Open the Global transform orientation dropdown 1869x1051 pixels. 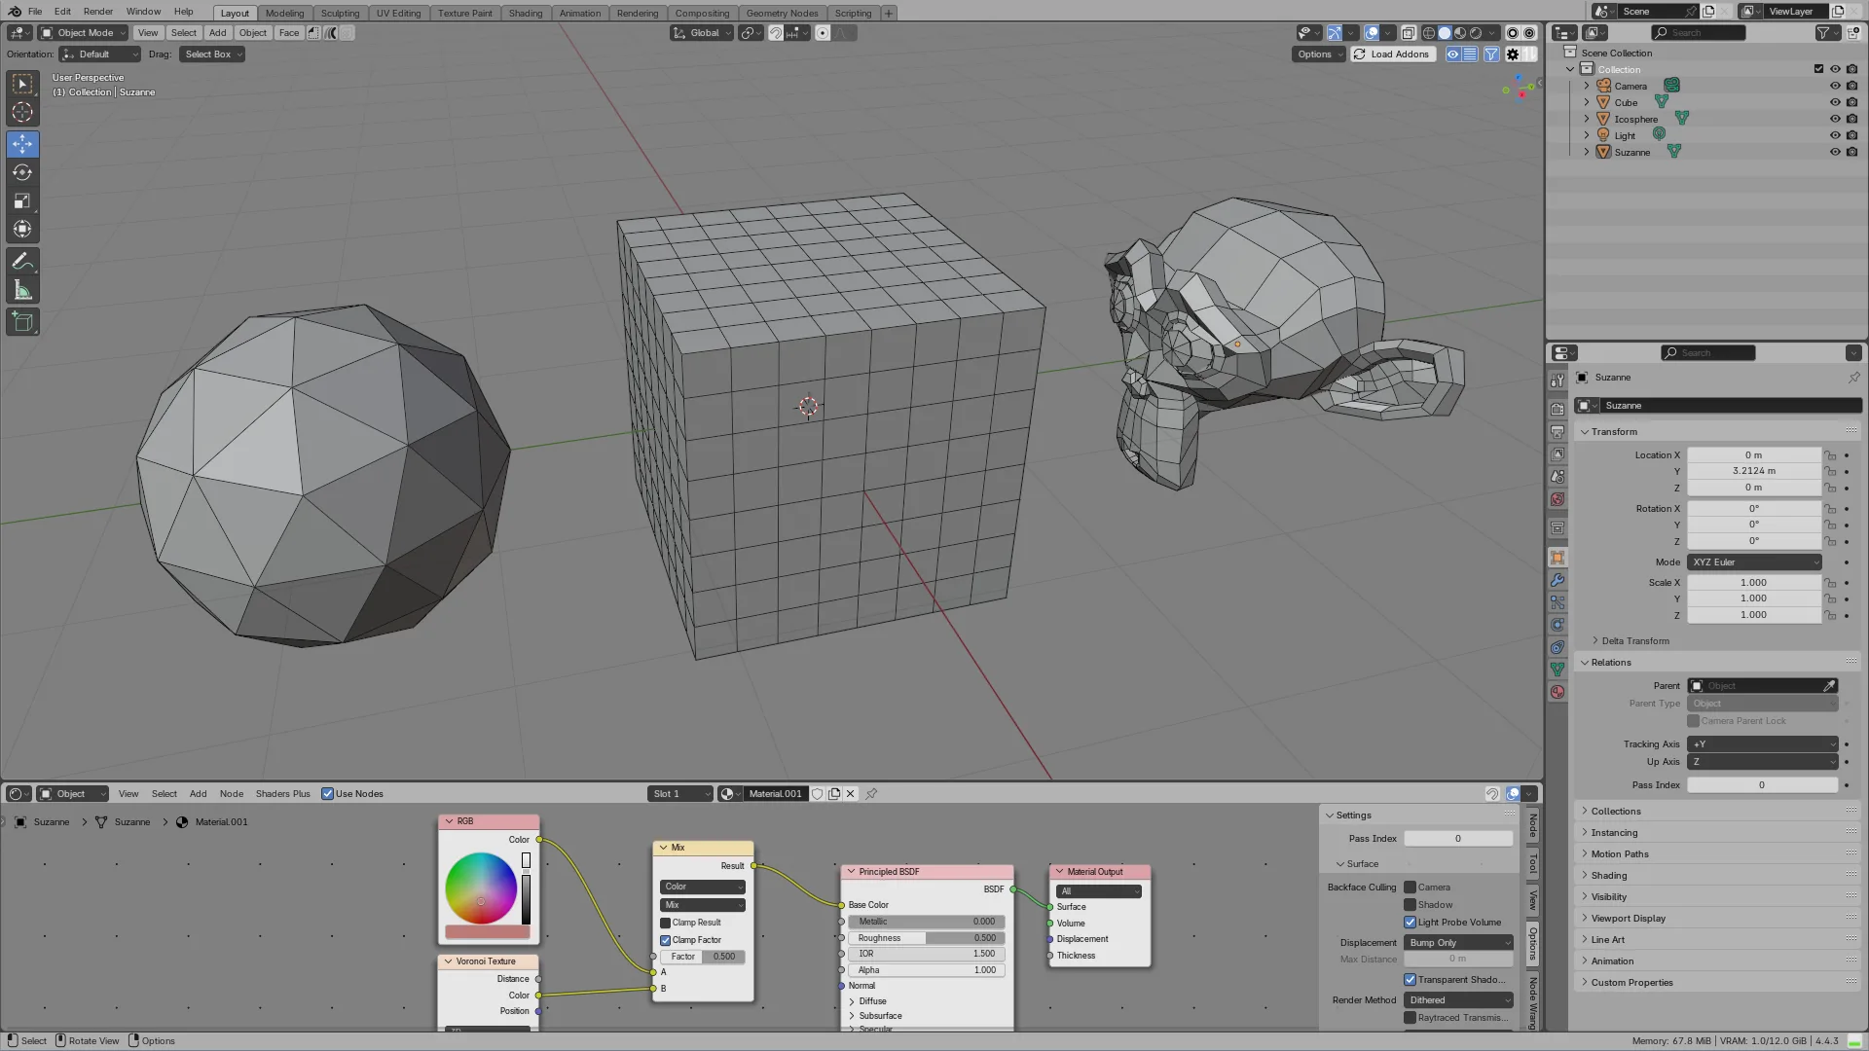click(702, 33)
